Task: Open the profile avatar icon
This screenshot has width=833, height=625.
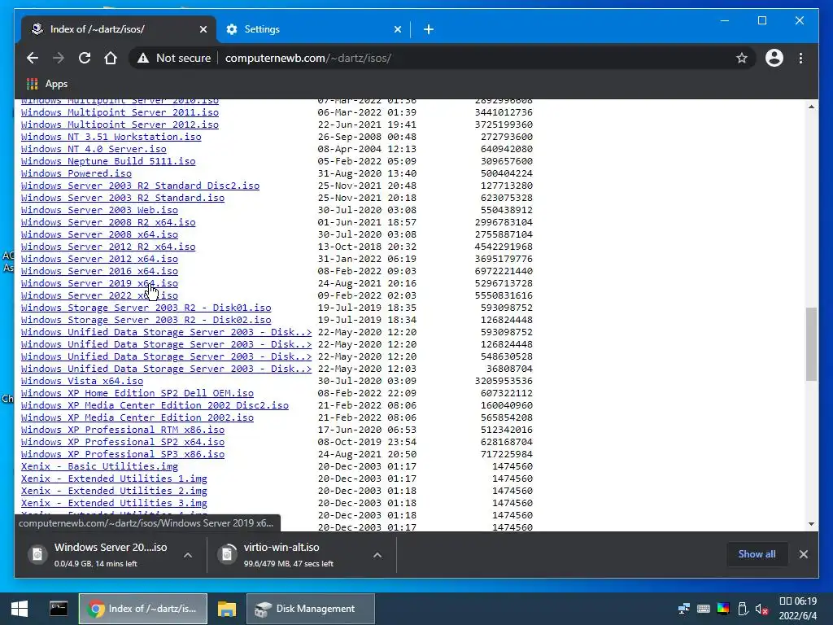Action: pyautogui.click(x=774, y=58)
